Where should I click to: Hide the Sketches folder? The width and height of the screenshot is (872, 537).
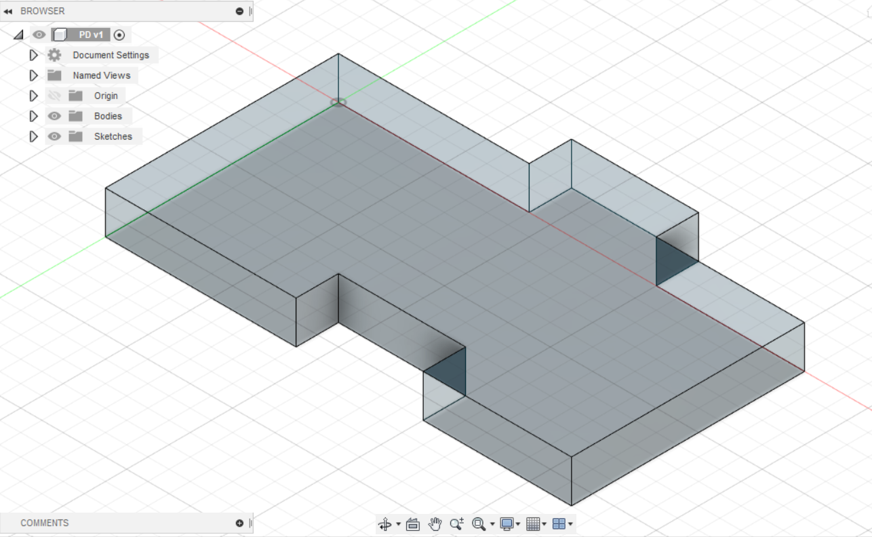point(54,136)
